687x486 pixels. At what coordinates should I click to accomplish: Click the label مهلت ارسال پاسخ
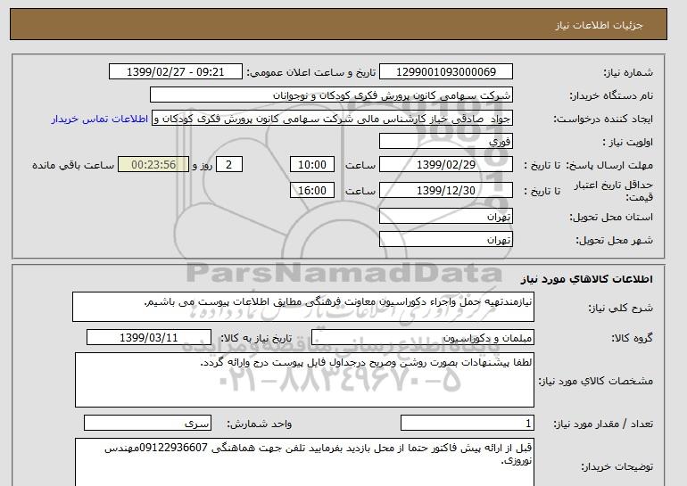[609, 165]
